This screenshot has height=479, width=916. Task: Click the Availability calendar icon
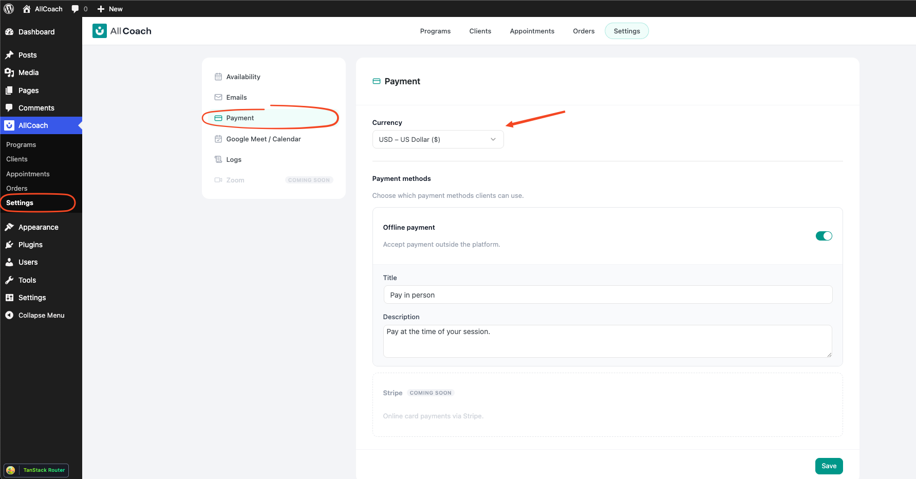pyautogui.click(x=218, y=77)
